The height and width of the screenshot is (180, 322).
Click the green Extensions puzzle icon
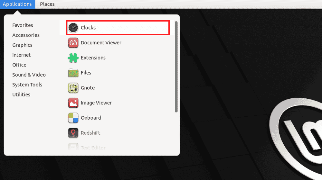73,58
